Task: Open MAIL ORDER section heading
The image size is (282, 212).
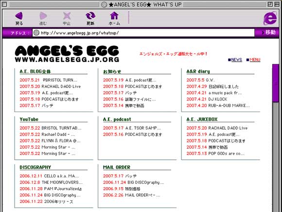Action: click(117, 167)
